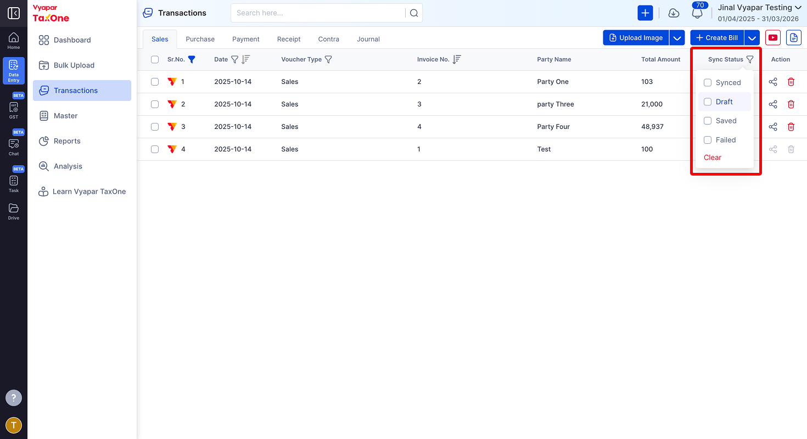This screenshot has width=807, height=439.
Task: Click the Create Bill button
Action: coord(717,38)
